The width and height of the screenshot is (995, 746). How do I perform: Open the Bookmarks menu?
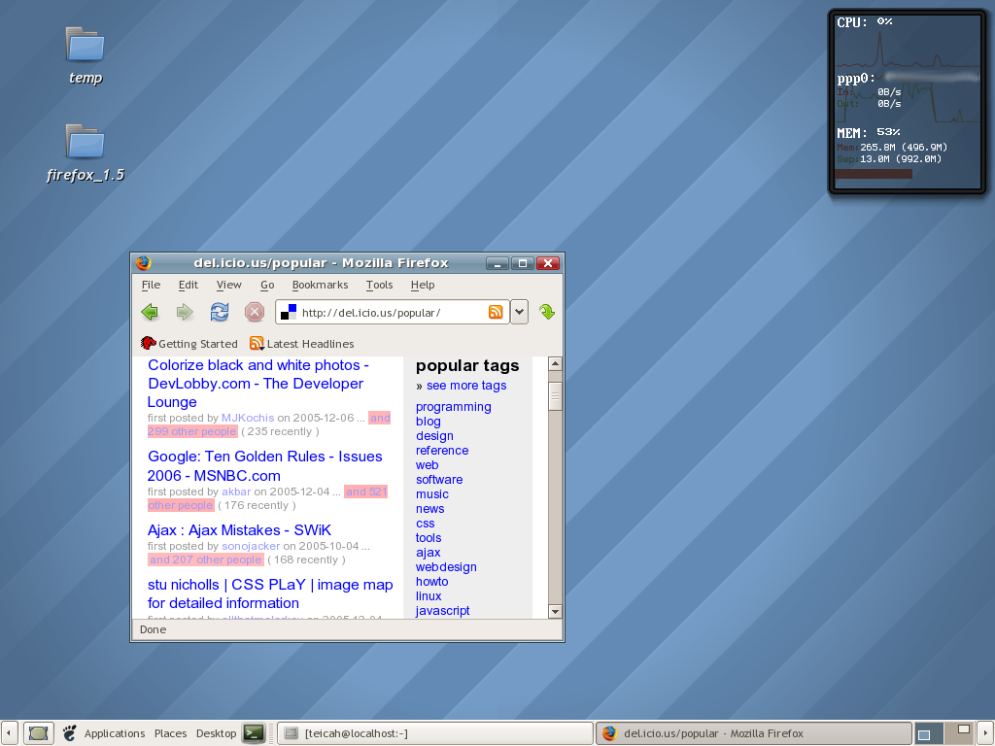(x=320, y=285)
